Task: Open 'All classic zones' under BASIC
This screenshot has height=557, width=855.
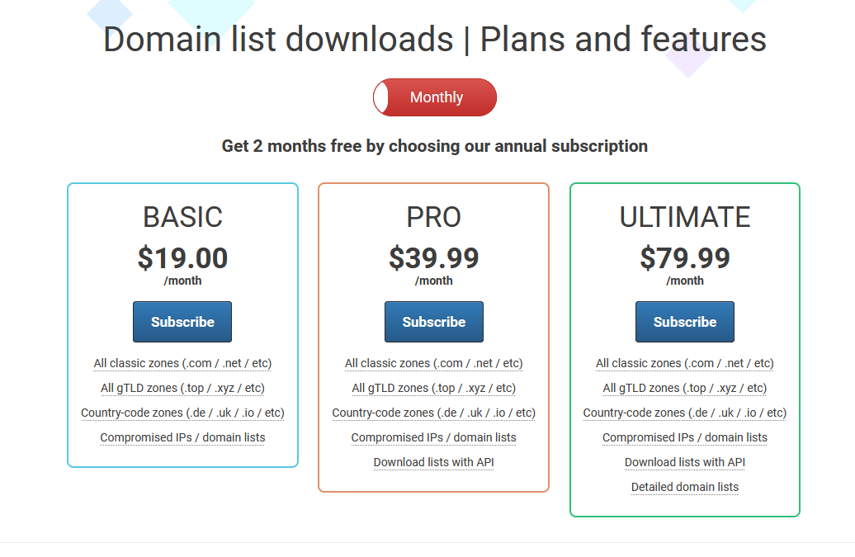Action: [x=182, y=363]
